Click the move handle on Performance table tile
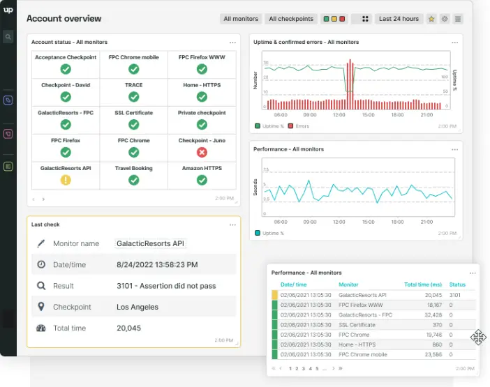Viewport: 490px width, 387px height. tap(478, 337)
